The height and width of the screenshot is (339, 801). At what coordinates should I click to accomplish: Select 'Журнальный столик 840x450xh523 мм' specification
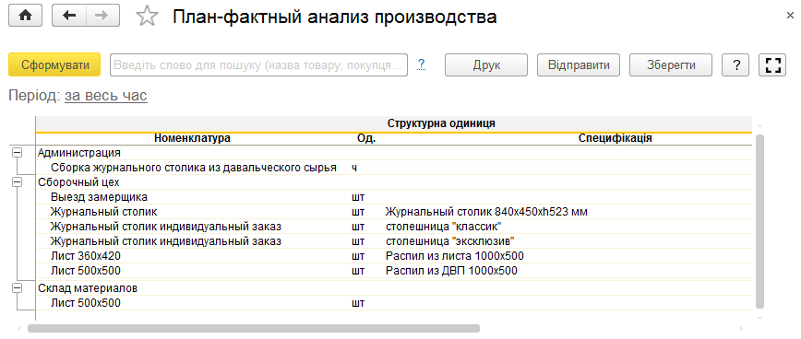[486, 212]
